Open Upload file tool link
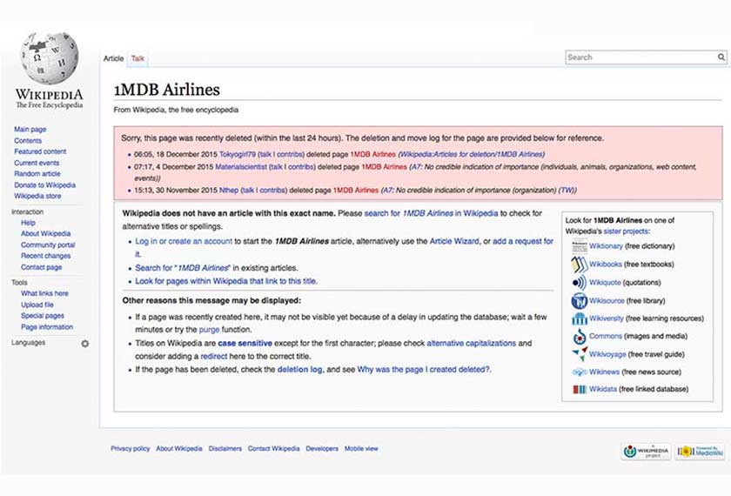This screenshot has width=731, height=496. pos(37,305)
